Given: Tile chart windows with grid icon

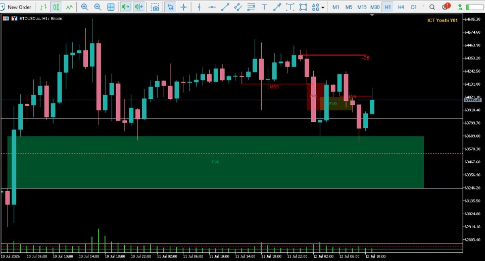Looking at the screenshot, I should [x=111, y=7].
